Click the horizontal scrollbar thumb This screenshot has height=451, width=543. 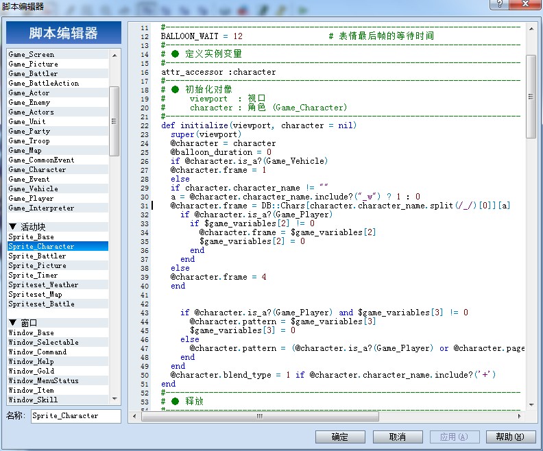pos(260,417)
